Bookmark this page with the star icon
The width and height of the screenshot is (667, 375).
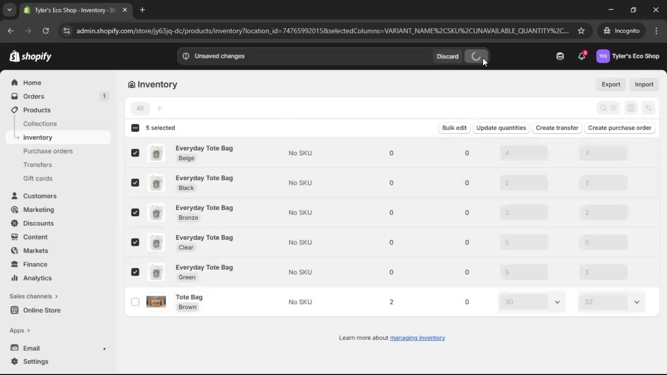coord(581,31)
